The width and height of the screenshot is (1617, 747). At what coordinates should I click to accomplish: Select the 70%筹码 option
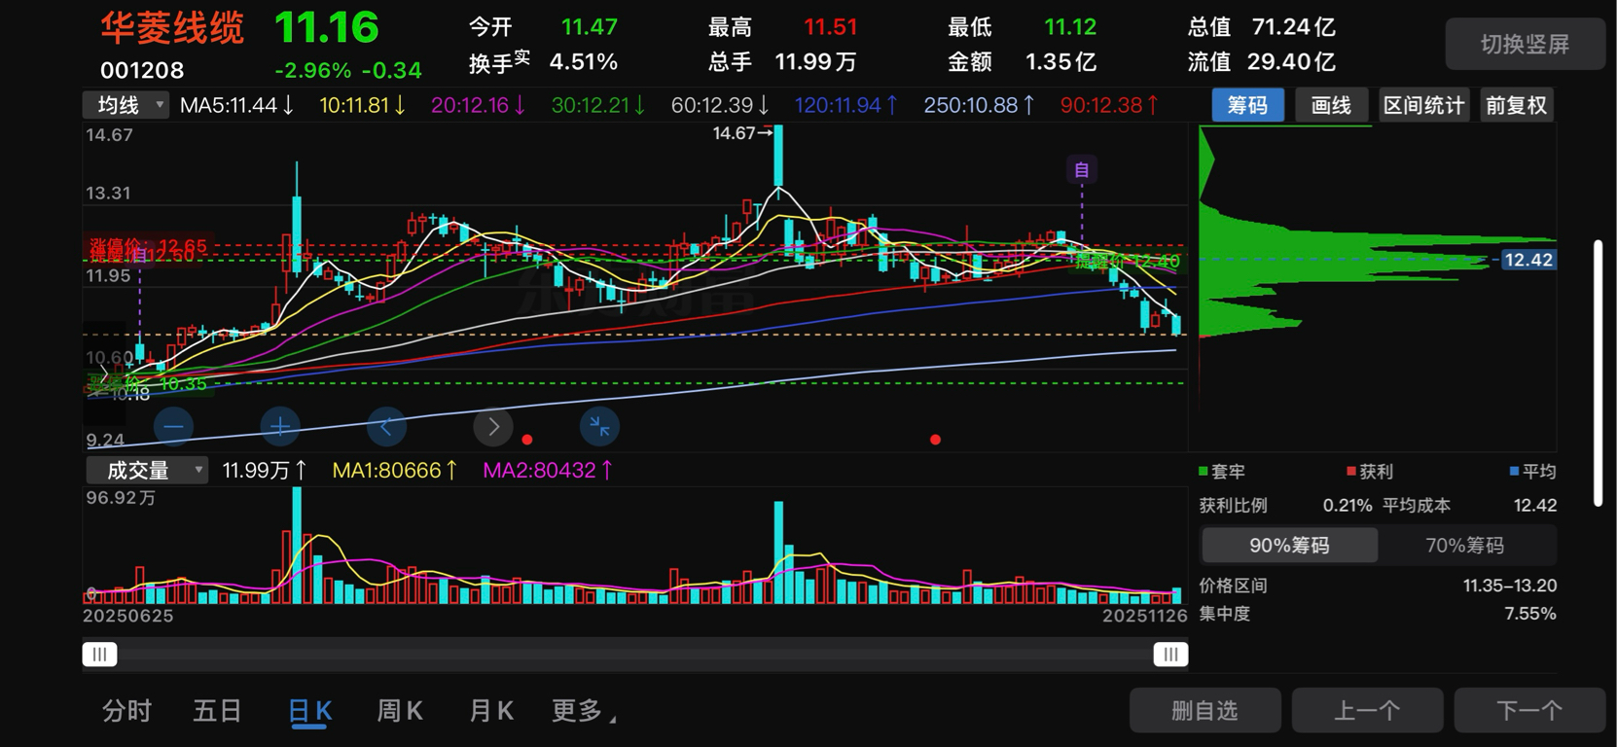1465,545
